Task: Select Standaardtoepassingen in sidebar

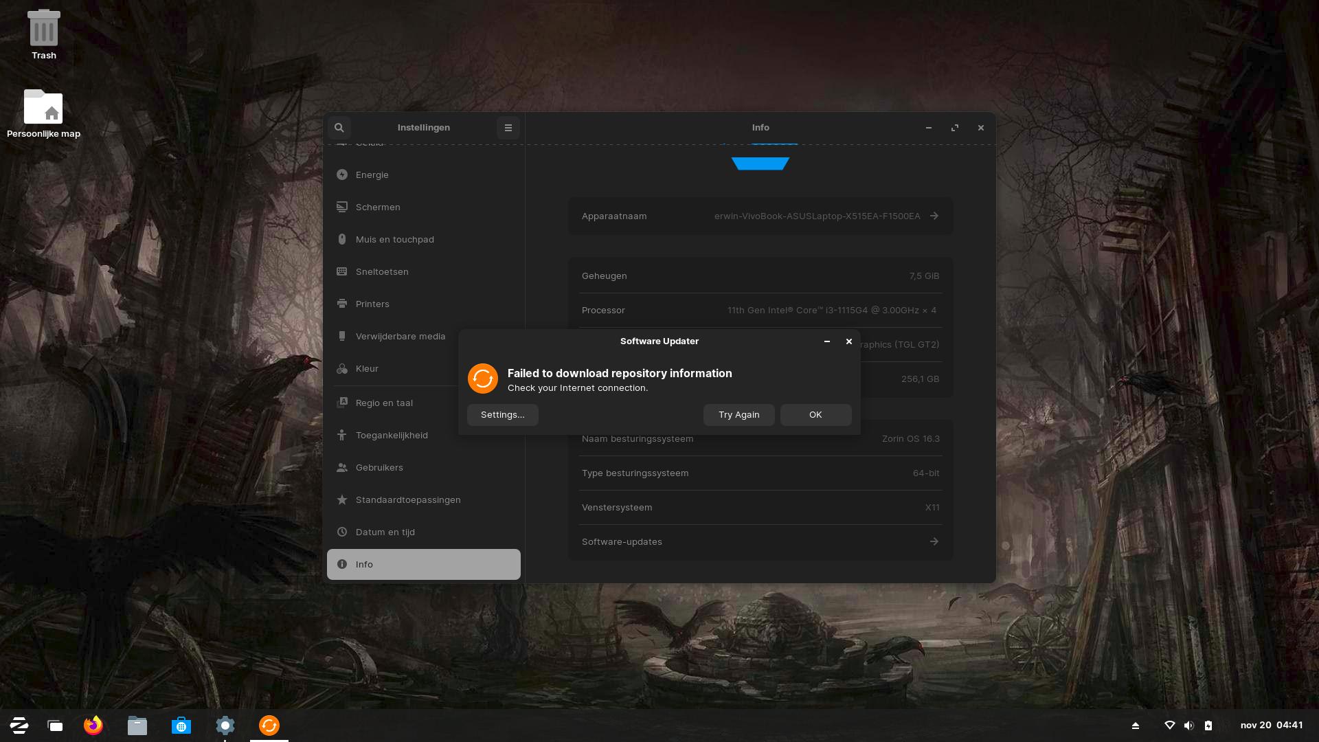Action: 424,500
